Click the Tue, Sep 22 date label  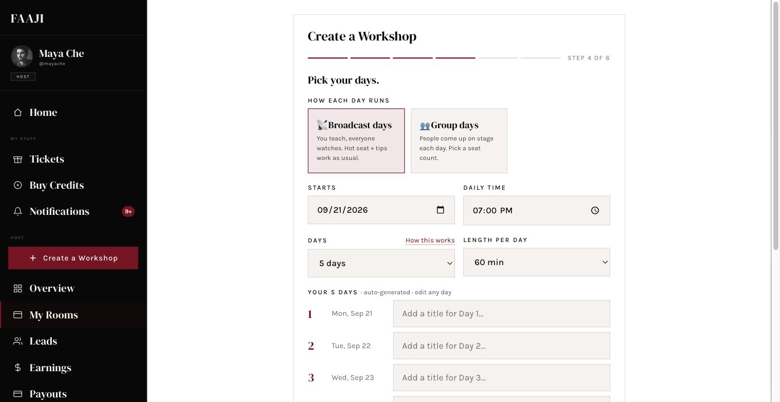point(351,346)
